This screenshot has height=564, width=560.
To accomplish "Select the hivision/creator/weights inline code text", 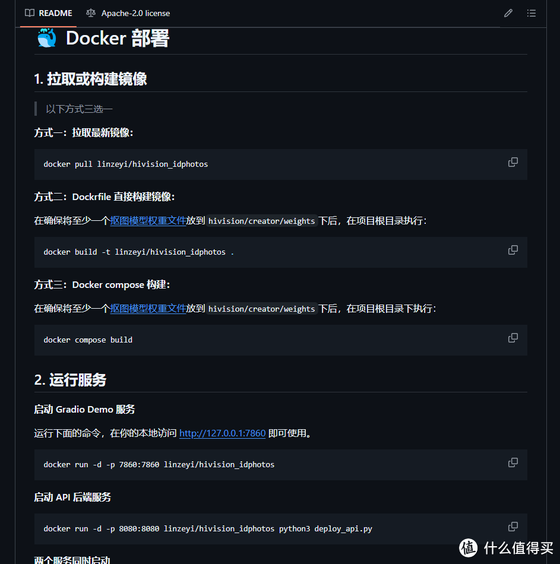I will 262,220.
